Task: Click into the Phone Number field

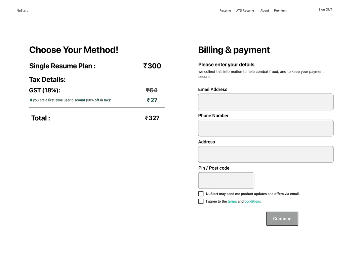Action: 266,128
